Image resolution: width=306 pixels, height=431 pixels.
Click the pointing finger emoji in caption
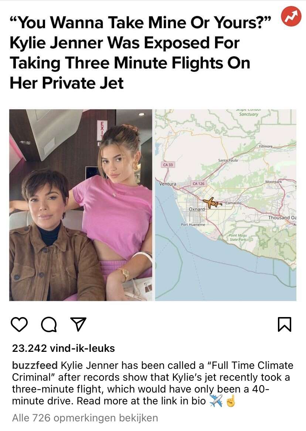tap(231, 401)
